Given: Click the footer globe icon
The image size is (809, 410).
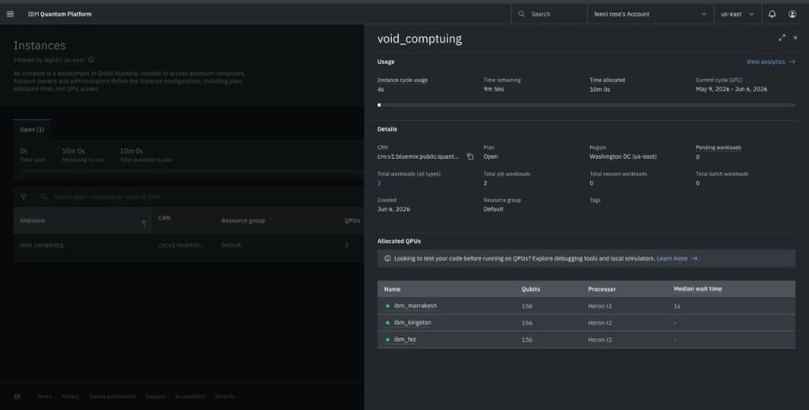Looking at the screenshot, I should coord(17,396).
